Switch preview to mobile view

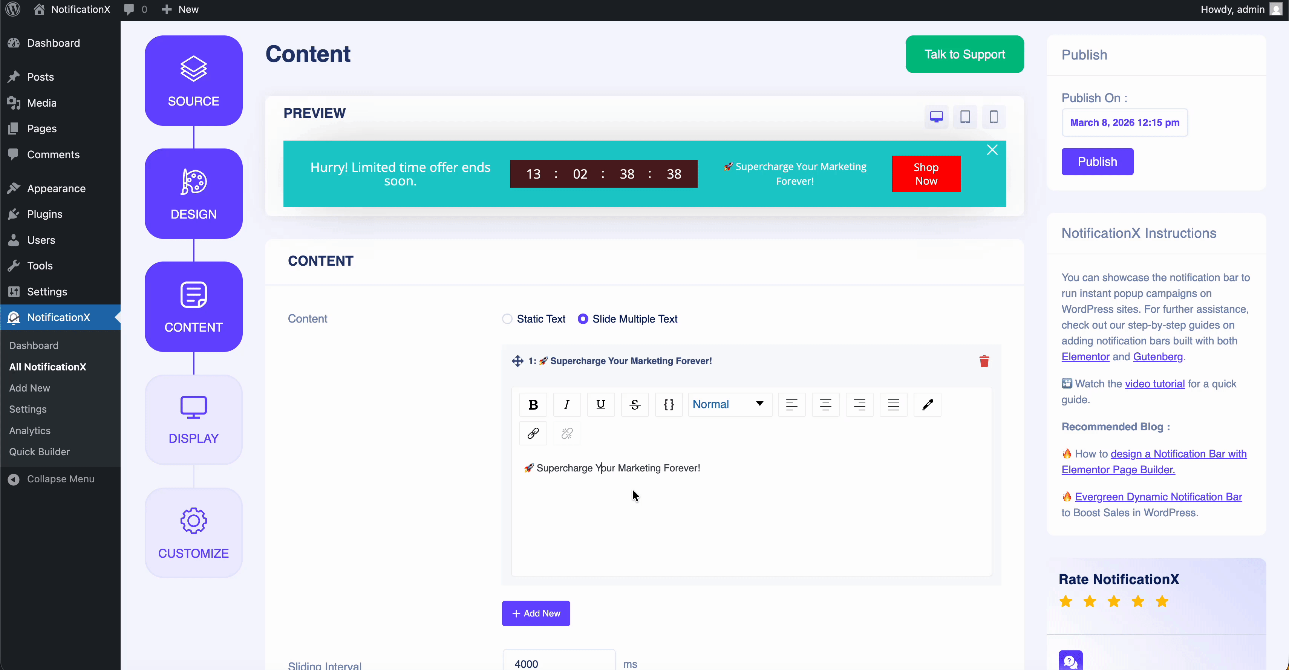pyautogui.click(x=993, y=116)
